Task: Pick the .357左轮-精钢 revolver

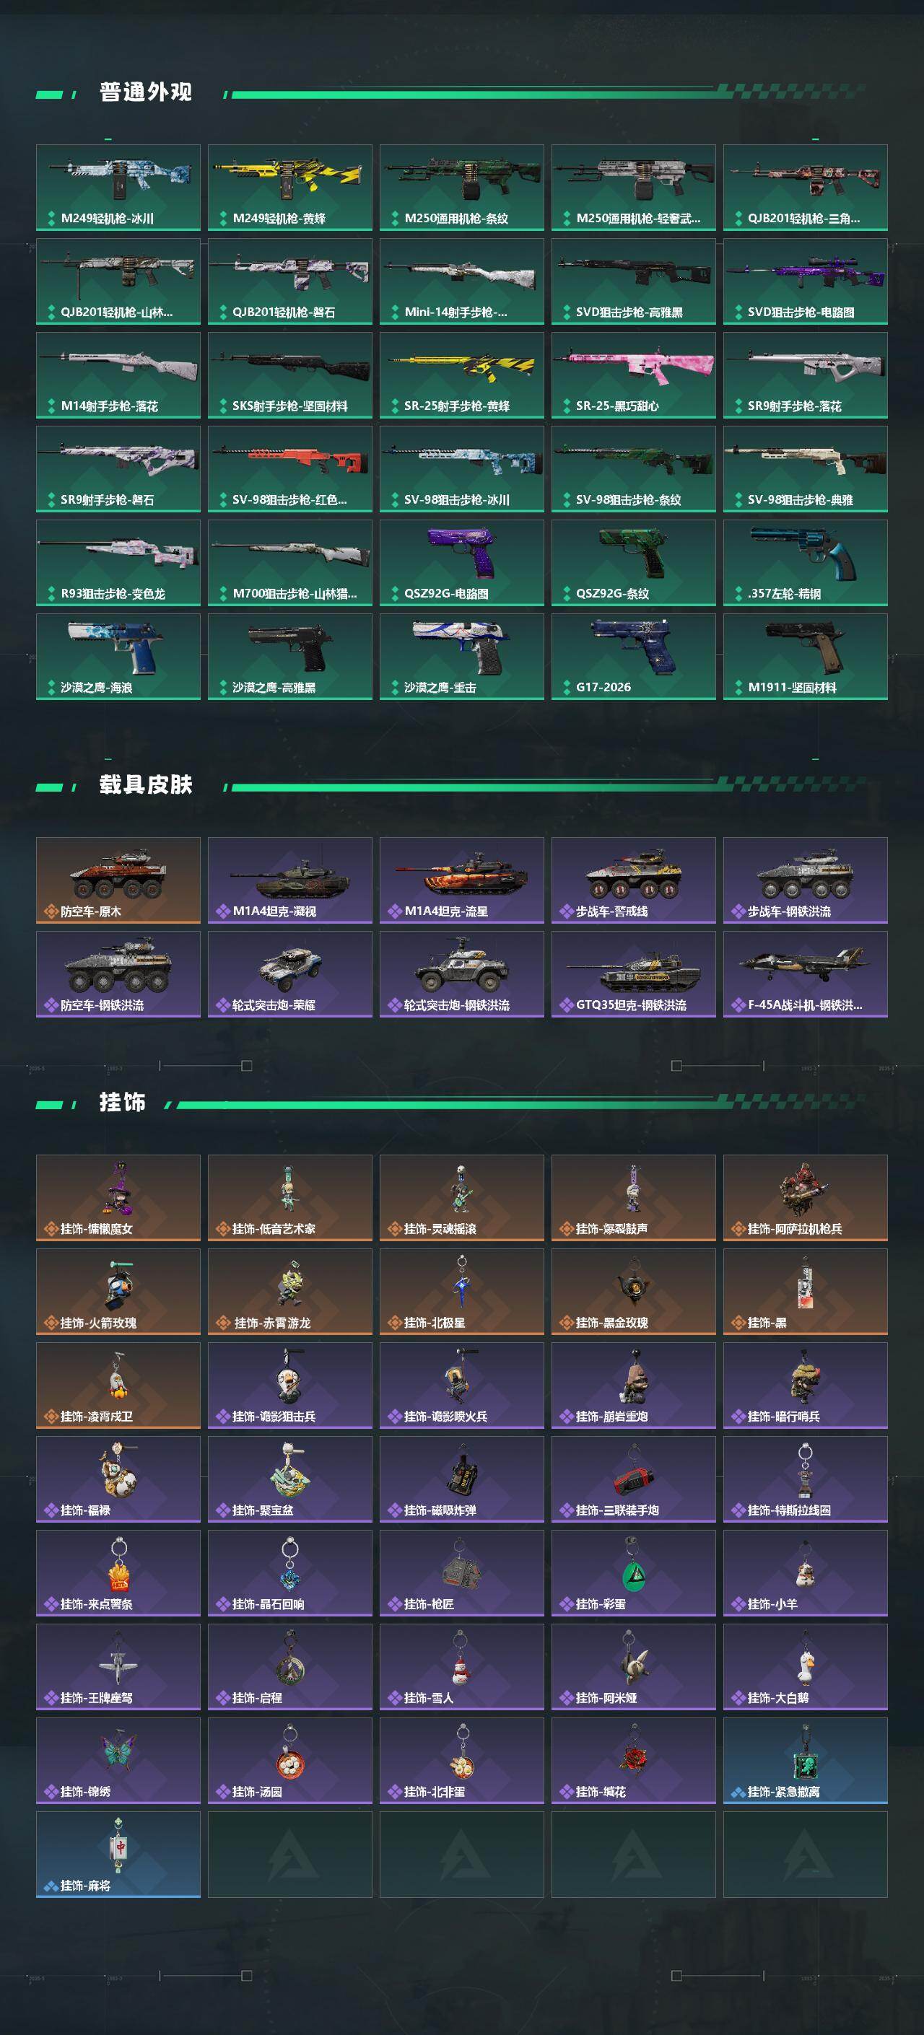Action: [806, 562]
